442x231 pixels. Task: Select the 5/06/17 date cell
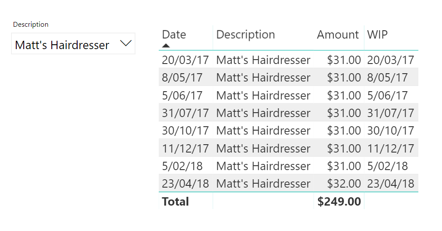coord(182,96)
